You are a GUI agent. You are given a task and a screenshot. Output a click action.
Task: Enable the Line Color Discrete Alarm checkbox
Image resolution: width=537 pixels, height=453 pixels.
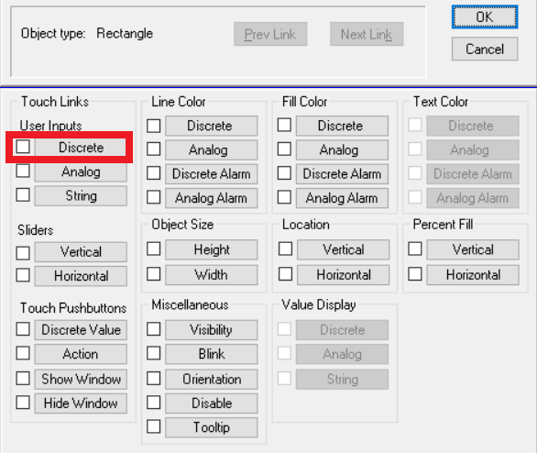tap(153, 173)
